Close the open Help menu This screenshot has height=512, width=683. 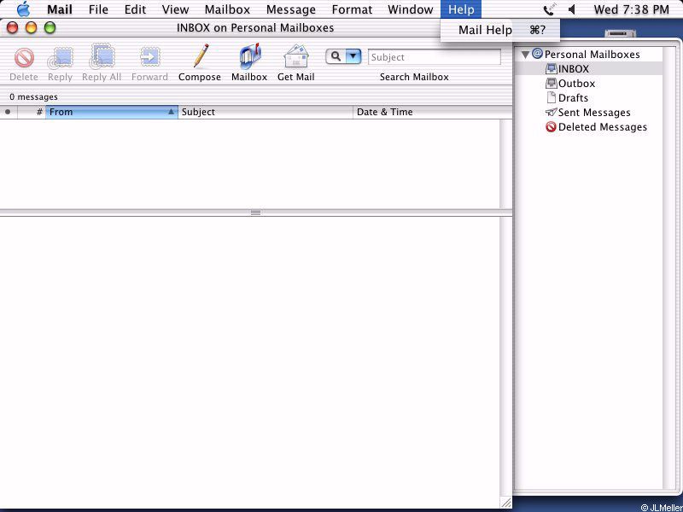point(461,9)
